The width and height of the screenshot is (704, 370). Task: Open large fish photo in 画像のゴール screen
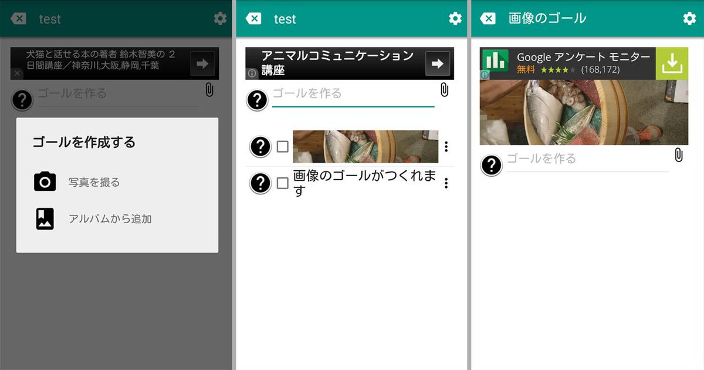pos(584,112)
